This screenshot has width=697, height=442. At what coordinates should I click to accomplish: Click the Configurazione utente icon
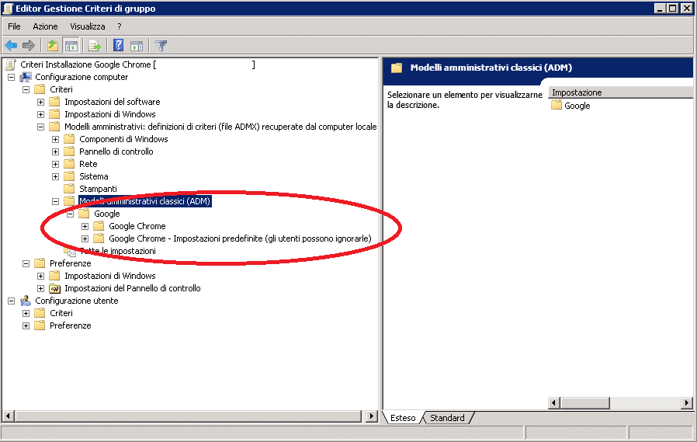[26, 301]
